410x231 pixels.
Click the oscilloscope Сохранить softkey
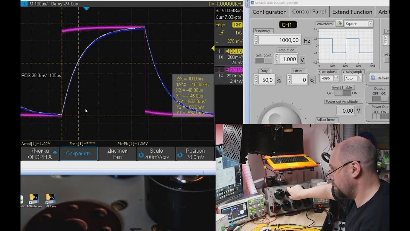78,153
